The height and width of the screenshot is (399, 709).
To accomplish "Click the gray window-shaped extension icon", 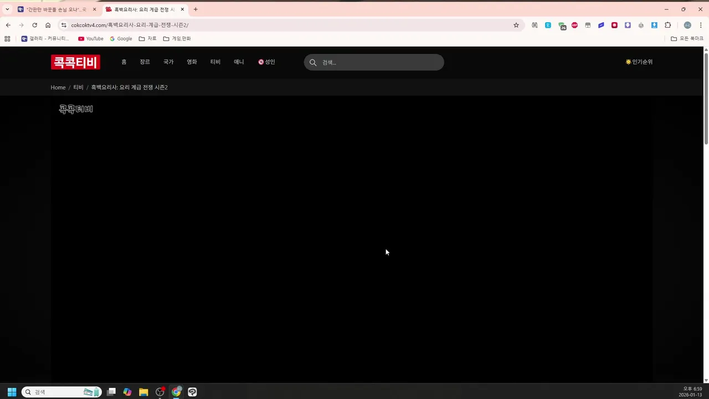I will (588, 25).
